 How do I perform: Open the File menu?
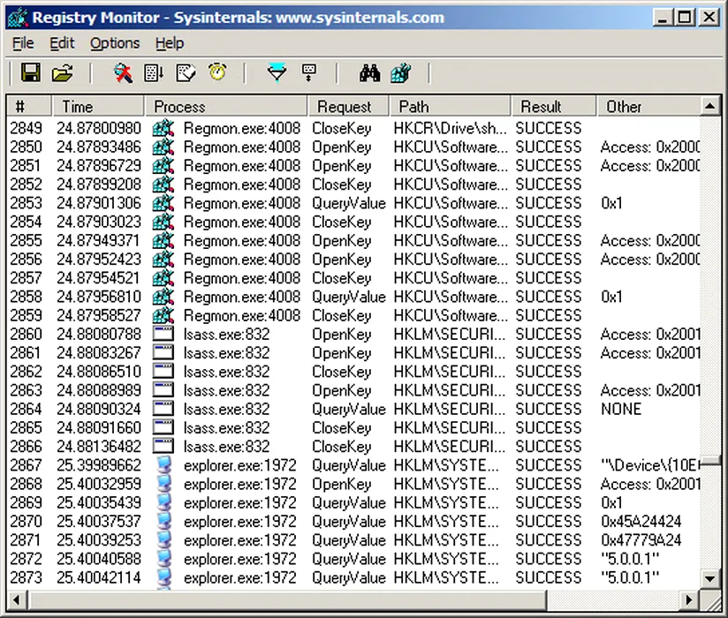[23, 43]
